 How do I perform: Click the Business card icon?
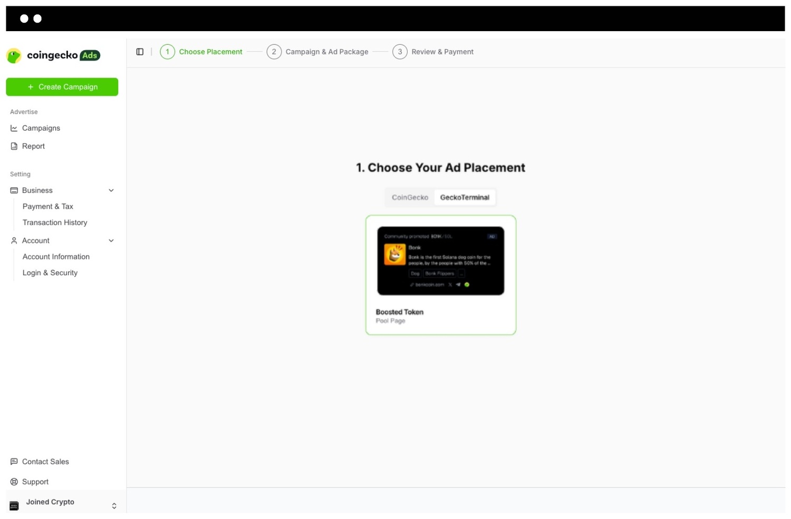pos(14,190)
